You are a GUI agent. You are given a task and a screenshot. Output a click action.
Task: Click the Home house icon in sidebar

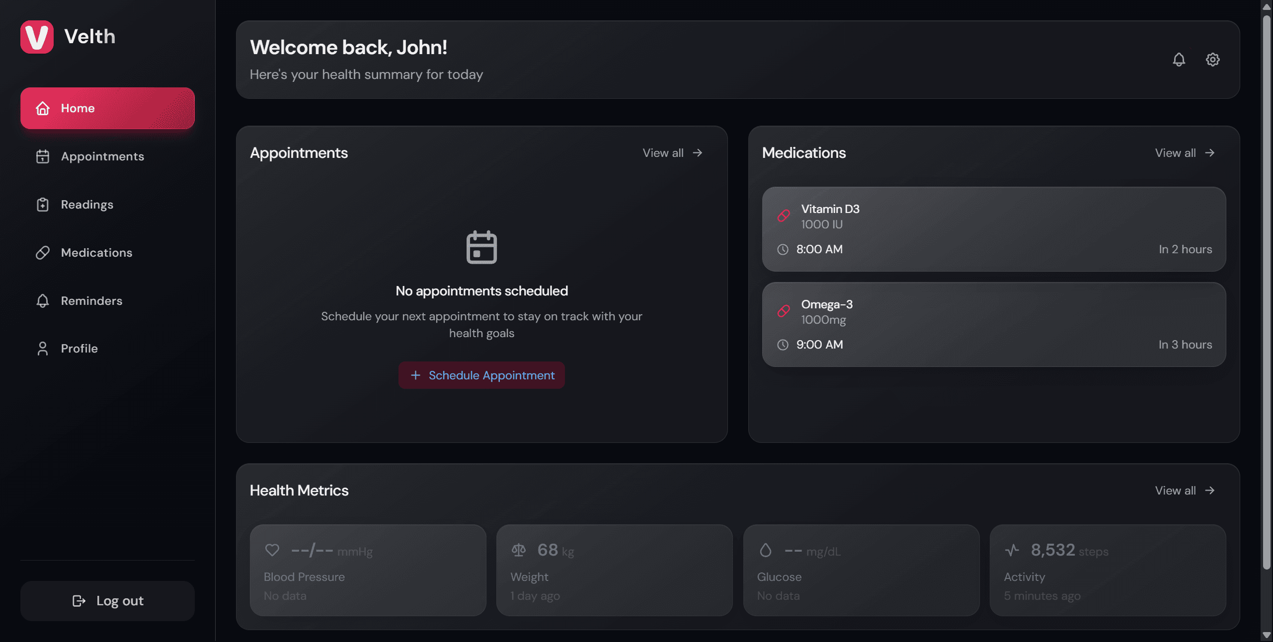(x=43, y=108)
